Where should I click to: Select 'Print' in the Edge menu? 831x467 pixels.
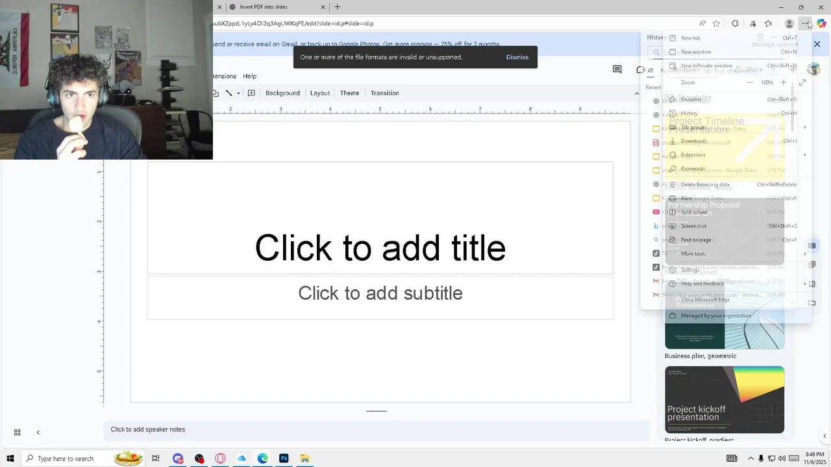[738, 198]
